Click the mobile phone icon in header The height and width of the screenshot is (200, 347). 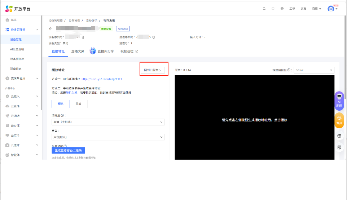(x=273, y=9)
